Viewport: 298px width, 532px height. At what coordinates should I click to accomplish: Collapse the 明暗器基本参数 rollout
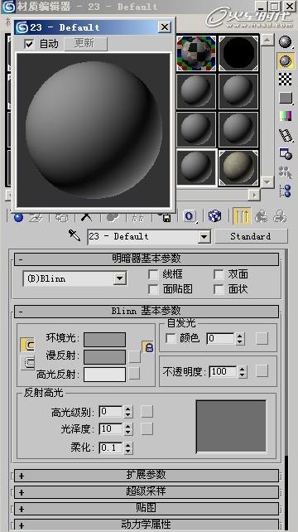click(x=147, y=259)
